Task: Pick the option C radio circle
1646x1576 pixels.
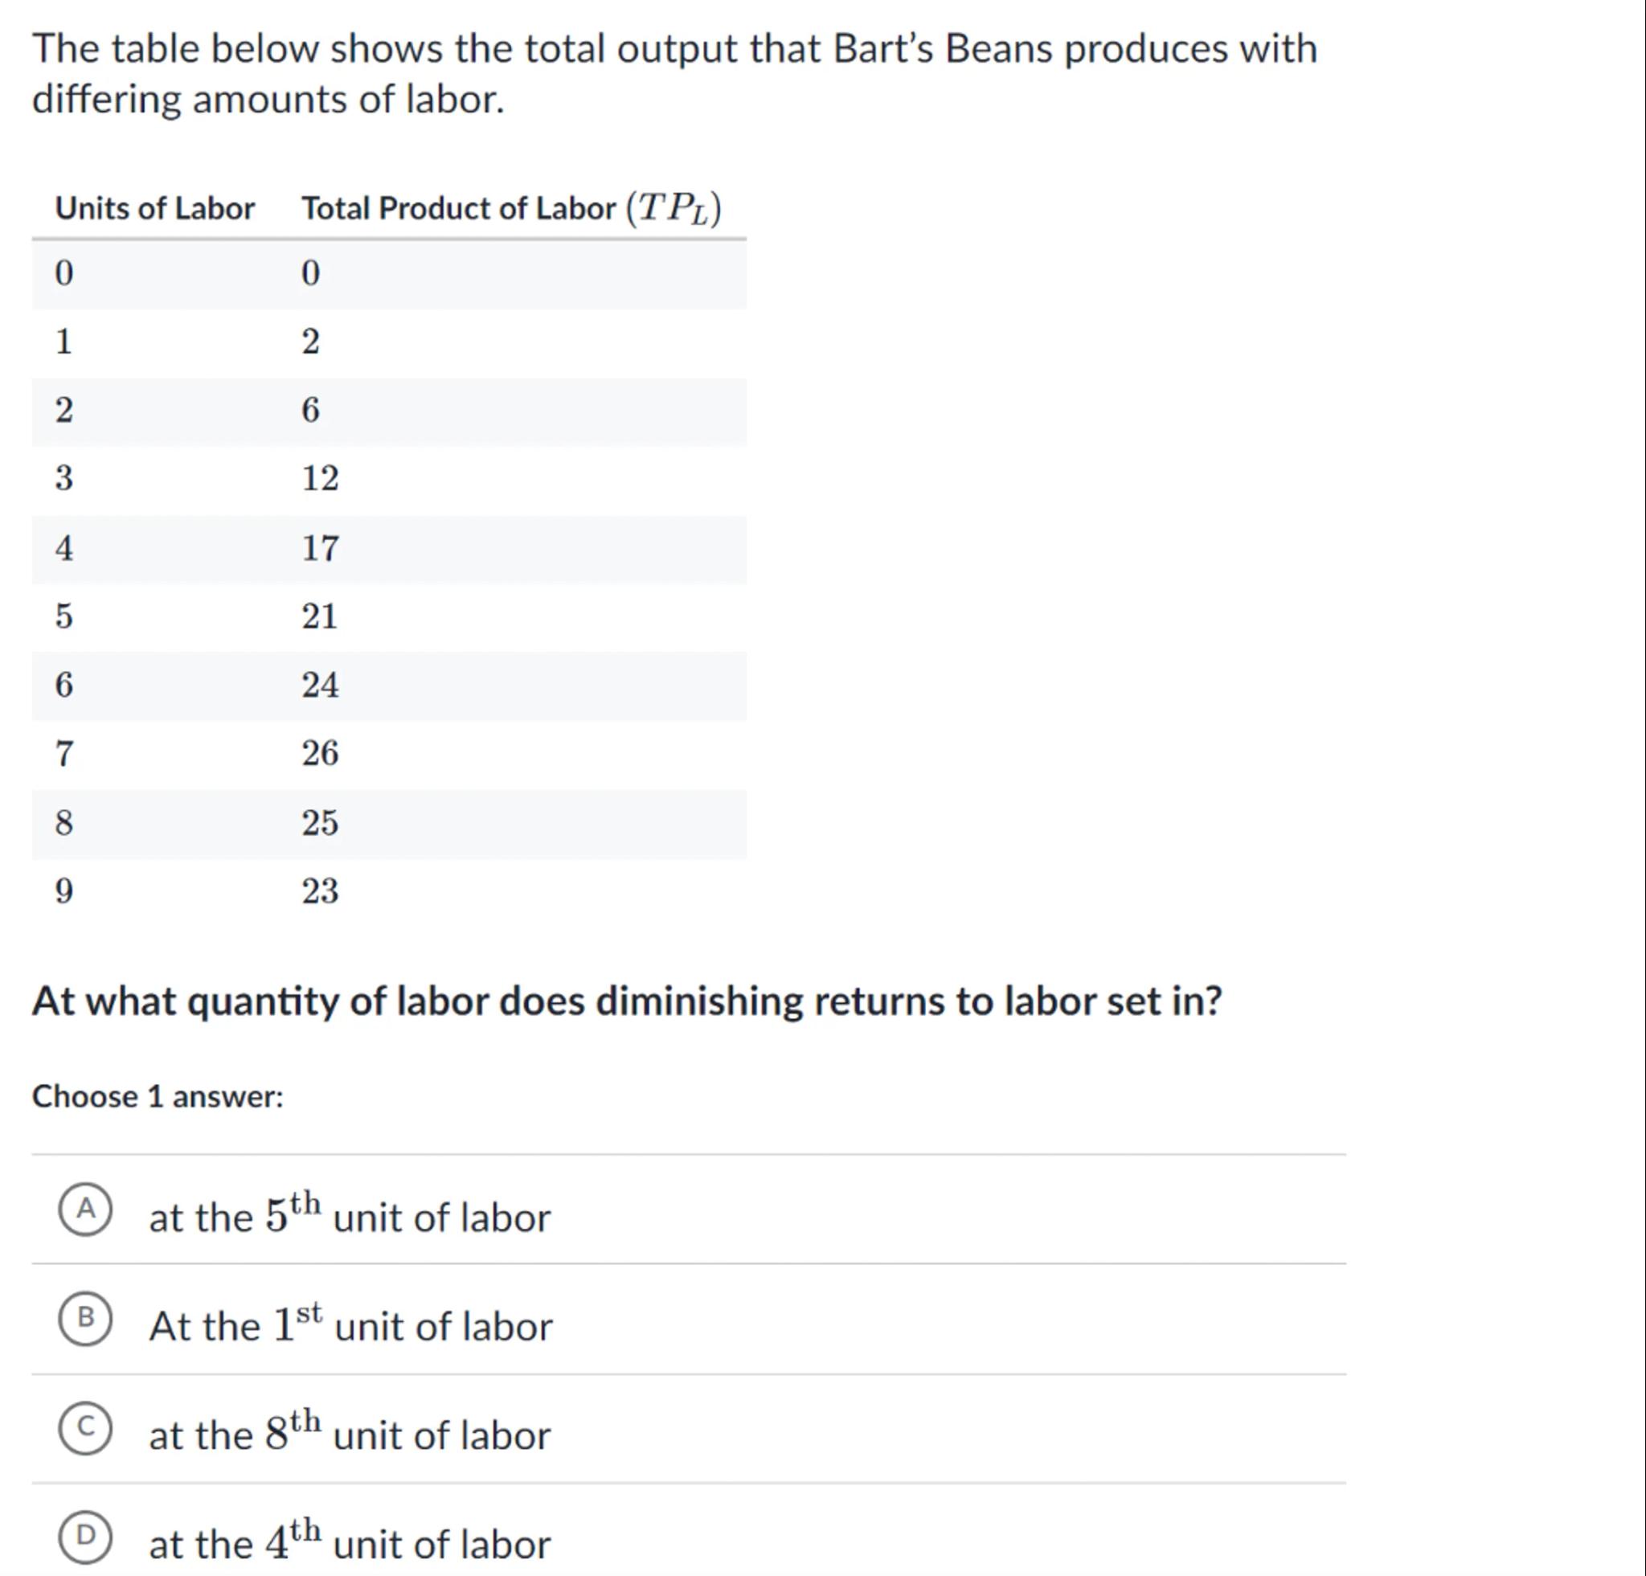Action: click(85, 1428)
